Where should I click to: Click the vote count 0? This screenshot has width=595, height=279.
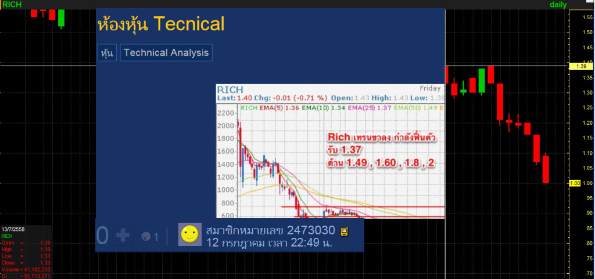pos(103,236)
